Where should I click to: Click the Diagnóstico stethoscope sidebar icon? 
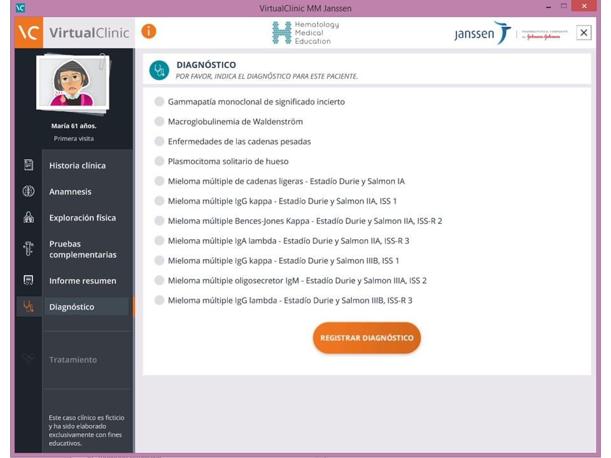[29, 307]
